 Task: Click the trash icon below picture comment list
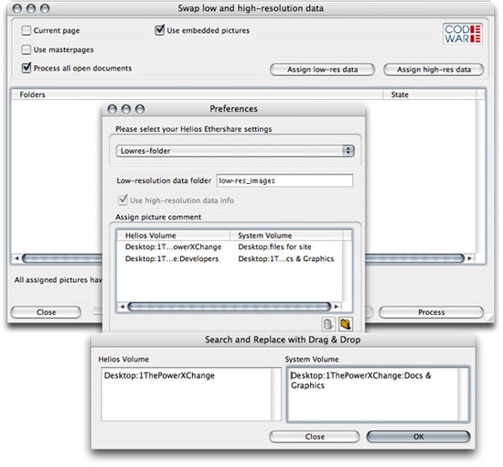pos(327,324)
